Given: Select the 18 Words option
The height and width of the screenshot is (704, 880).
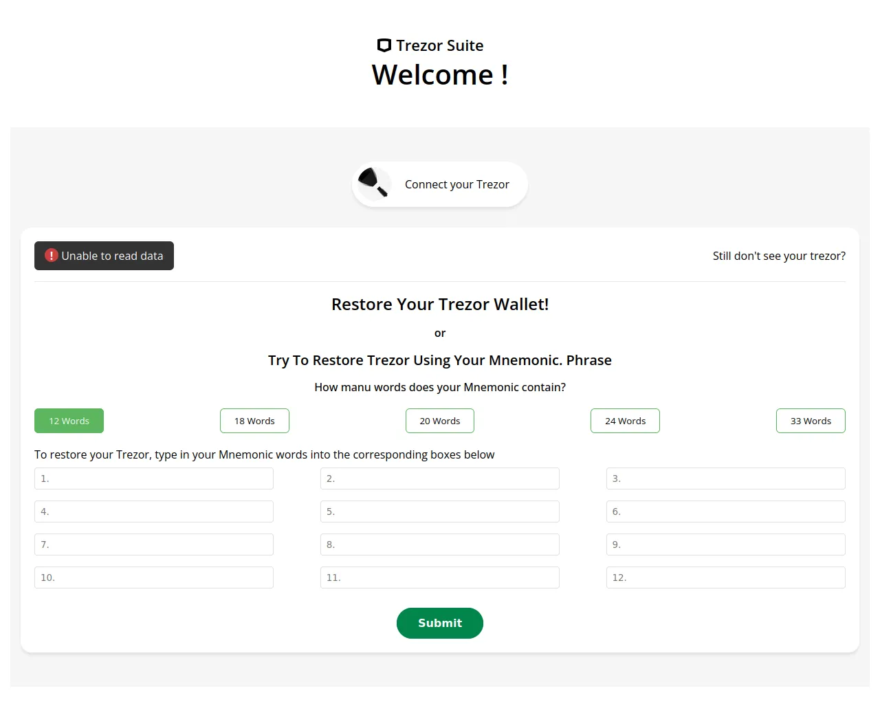Looking at the screenshot, I should coord(254,421).
